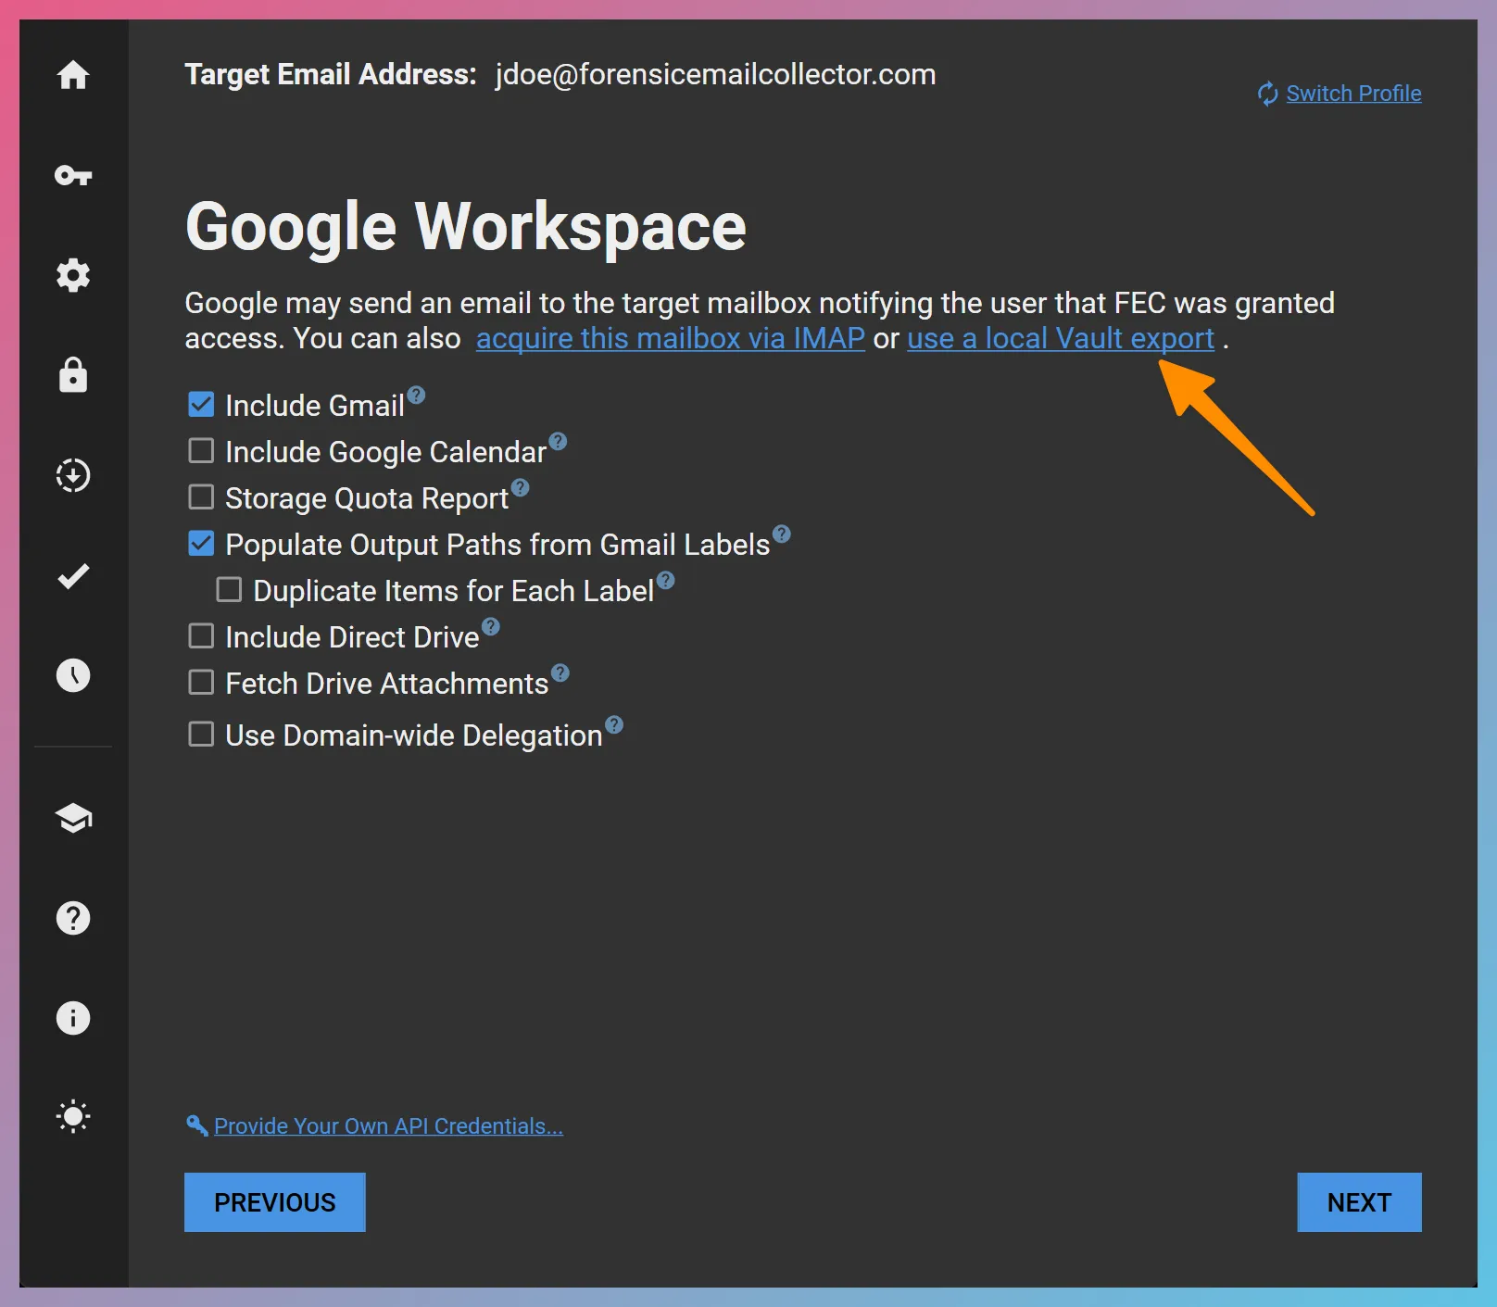This screenshot has width=1497, height=1307.
Task: Open acquire this mailbox via IMAP link
Action: point(670,339)
